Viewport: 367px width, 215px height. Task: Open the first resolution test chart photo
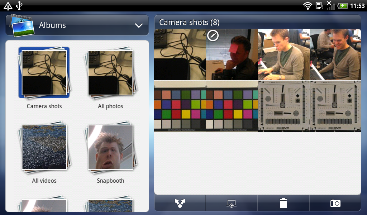(284, 106)
